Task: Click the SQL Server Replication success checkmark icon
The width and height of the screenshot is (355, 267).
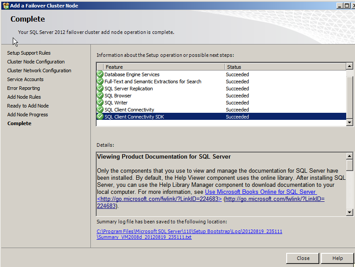Action: [100, 88]
